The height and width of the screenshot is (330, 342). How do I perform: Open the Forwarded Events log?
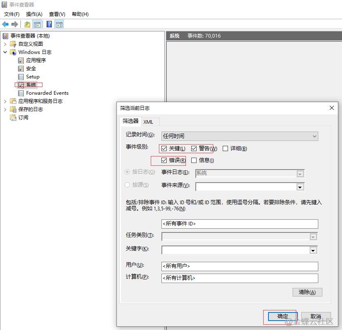tap(47, 93)
